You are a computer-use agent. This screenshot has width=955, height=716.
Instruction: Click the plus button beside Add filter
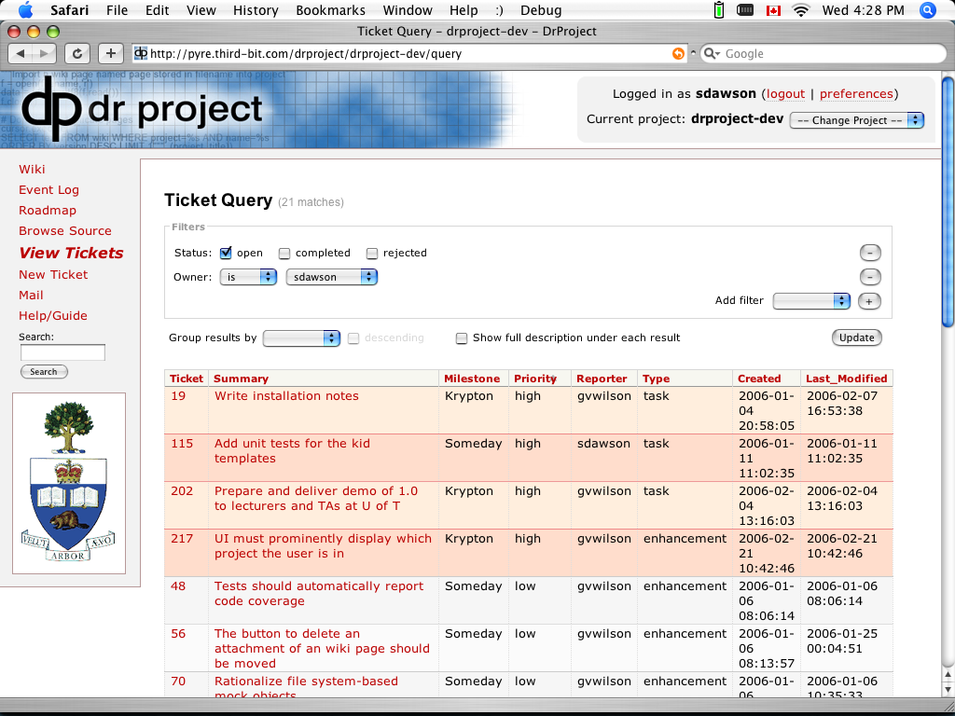point(869,301)
